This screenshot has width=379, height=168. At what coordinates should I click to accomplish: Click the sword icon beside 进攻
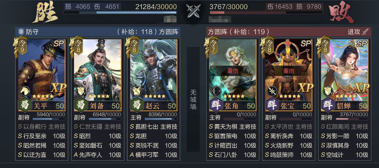365,32
